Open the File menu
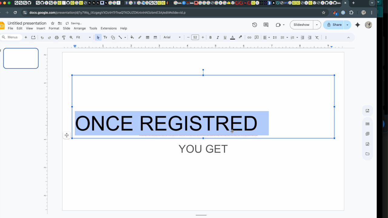388x218 pixels. point(10,28)
